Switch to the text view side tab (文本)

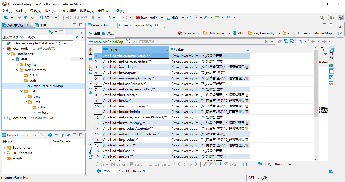click(90, 71)
